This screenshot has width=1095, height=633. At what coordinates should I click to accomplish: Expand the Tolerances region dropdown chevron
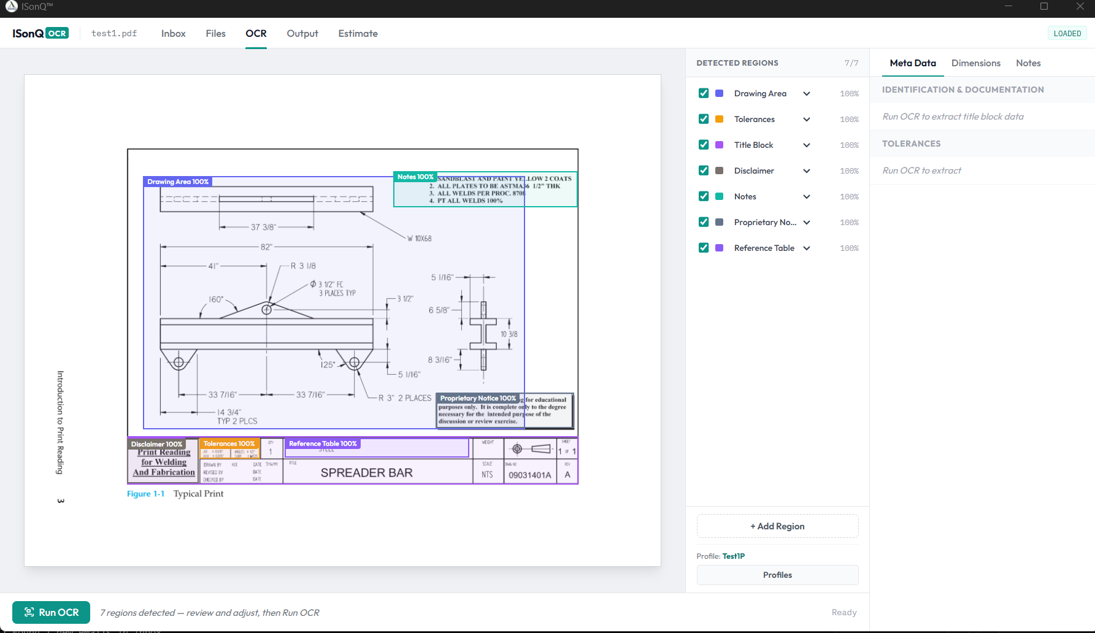click(x=807, y=120)
